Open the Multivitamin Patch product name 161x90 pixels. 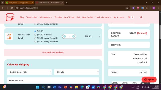[24, 36]
